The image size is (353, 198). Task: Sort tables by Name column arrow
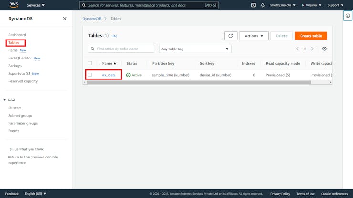coord(115,64)
